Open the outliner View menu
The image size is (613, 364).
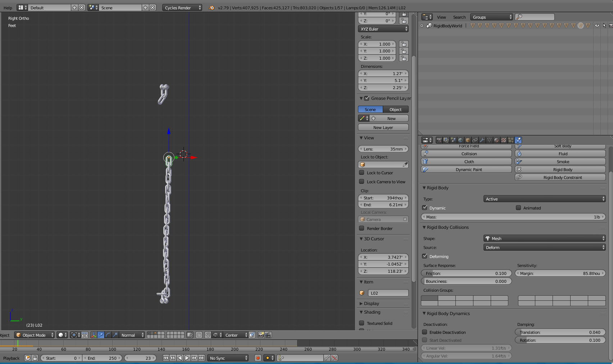pos(441,17)
